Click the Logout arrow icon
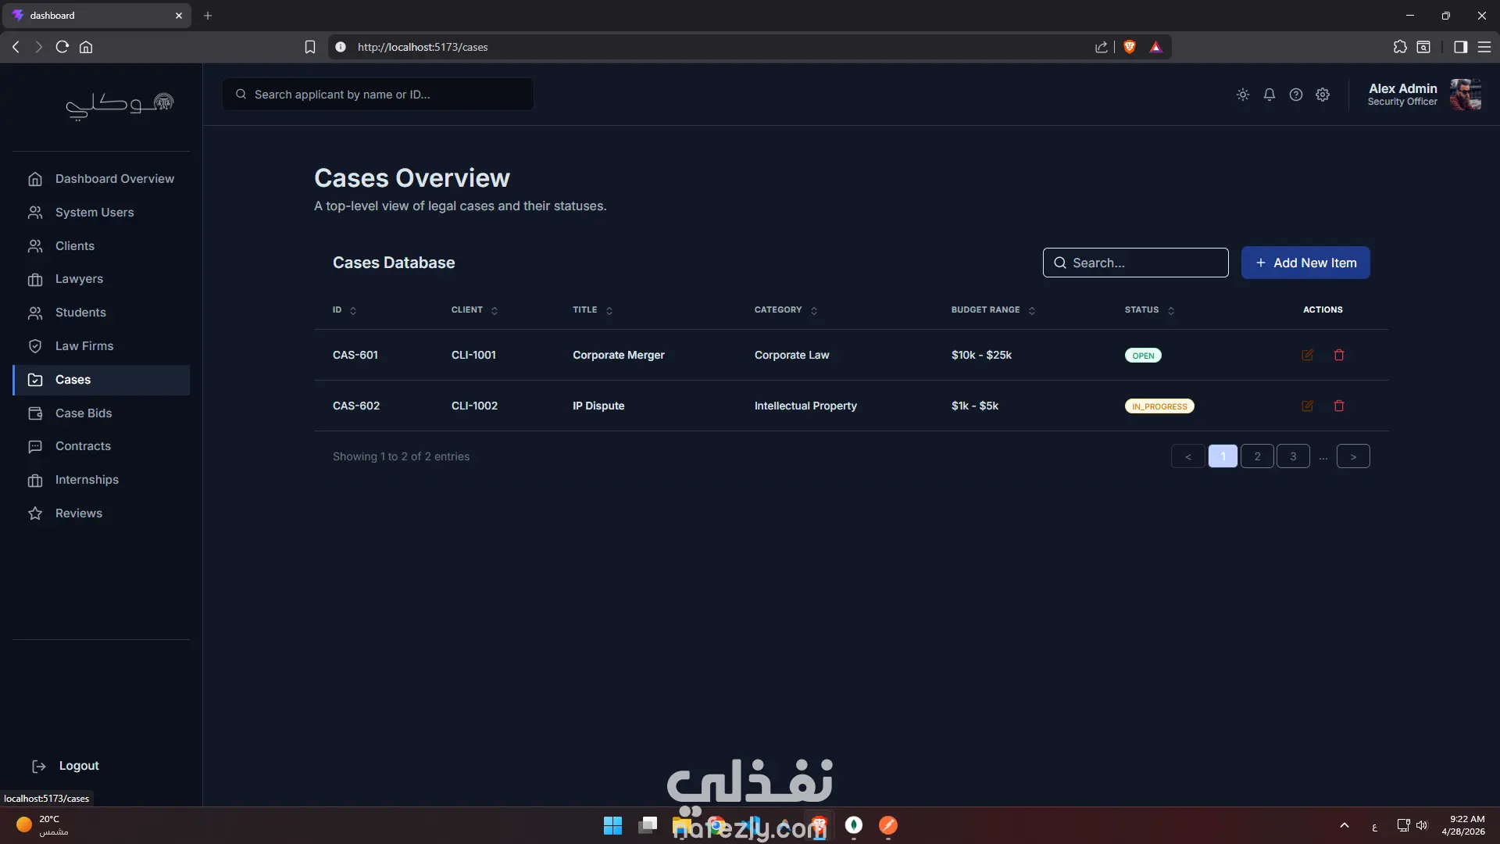This screenshot has height=844, width=1500. [x=38, y=766]
